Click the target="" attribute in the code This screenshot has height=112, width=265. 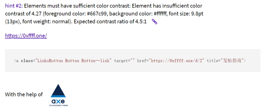pyautogui.click(x=125, y=61)
